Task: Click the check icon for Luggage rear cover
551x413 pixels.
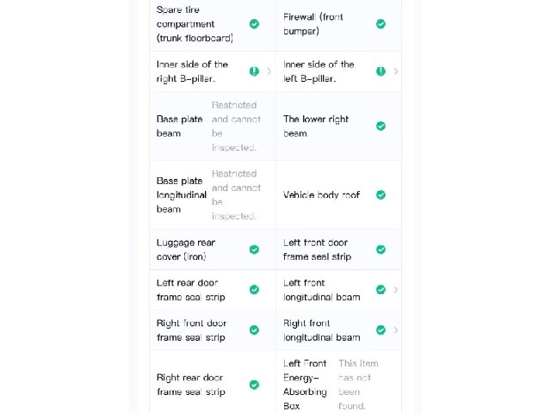Action: [x=254, y=250]
